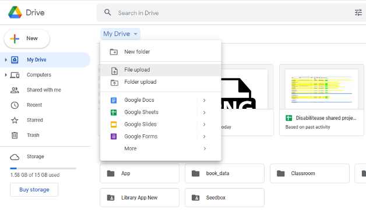Viewport: 366px width, 213px height.
Task: Click the Computers sidebar icon
Action: 15,75
